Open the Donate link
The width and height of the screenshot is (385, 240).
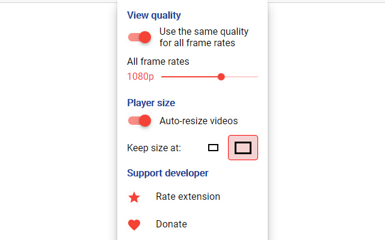tap(171, 224)
